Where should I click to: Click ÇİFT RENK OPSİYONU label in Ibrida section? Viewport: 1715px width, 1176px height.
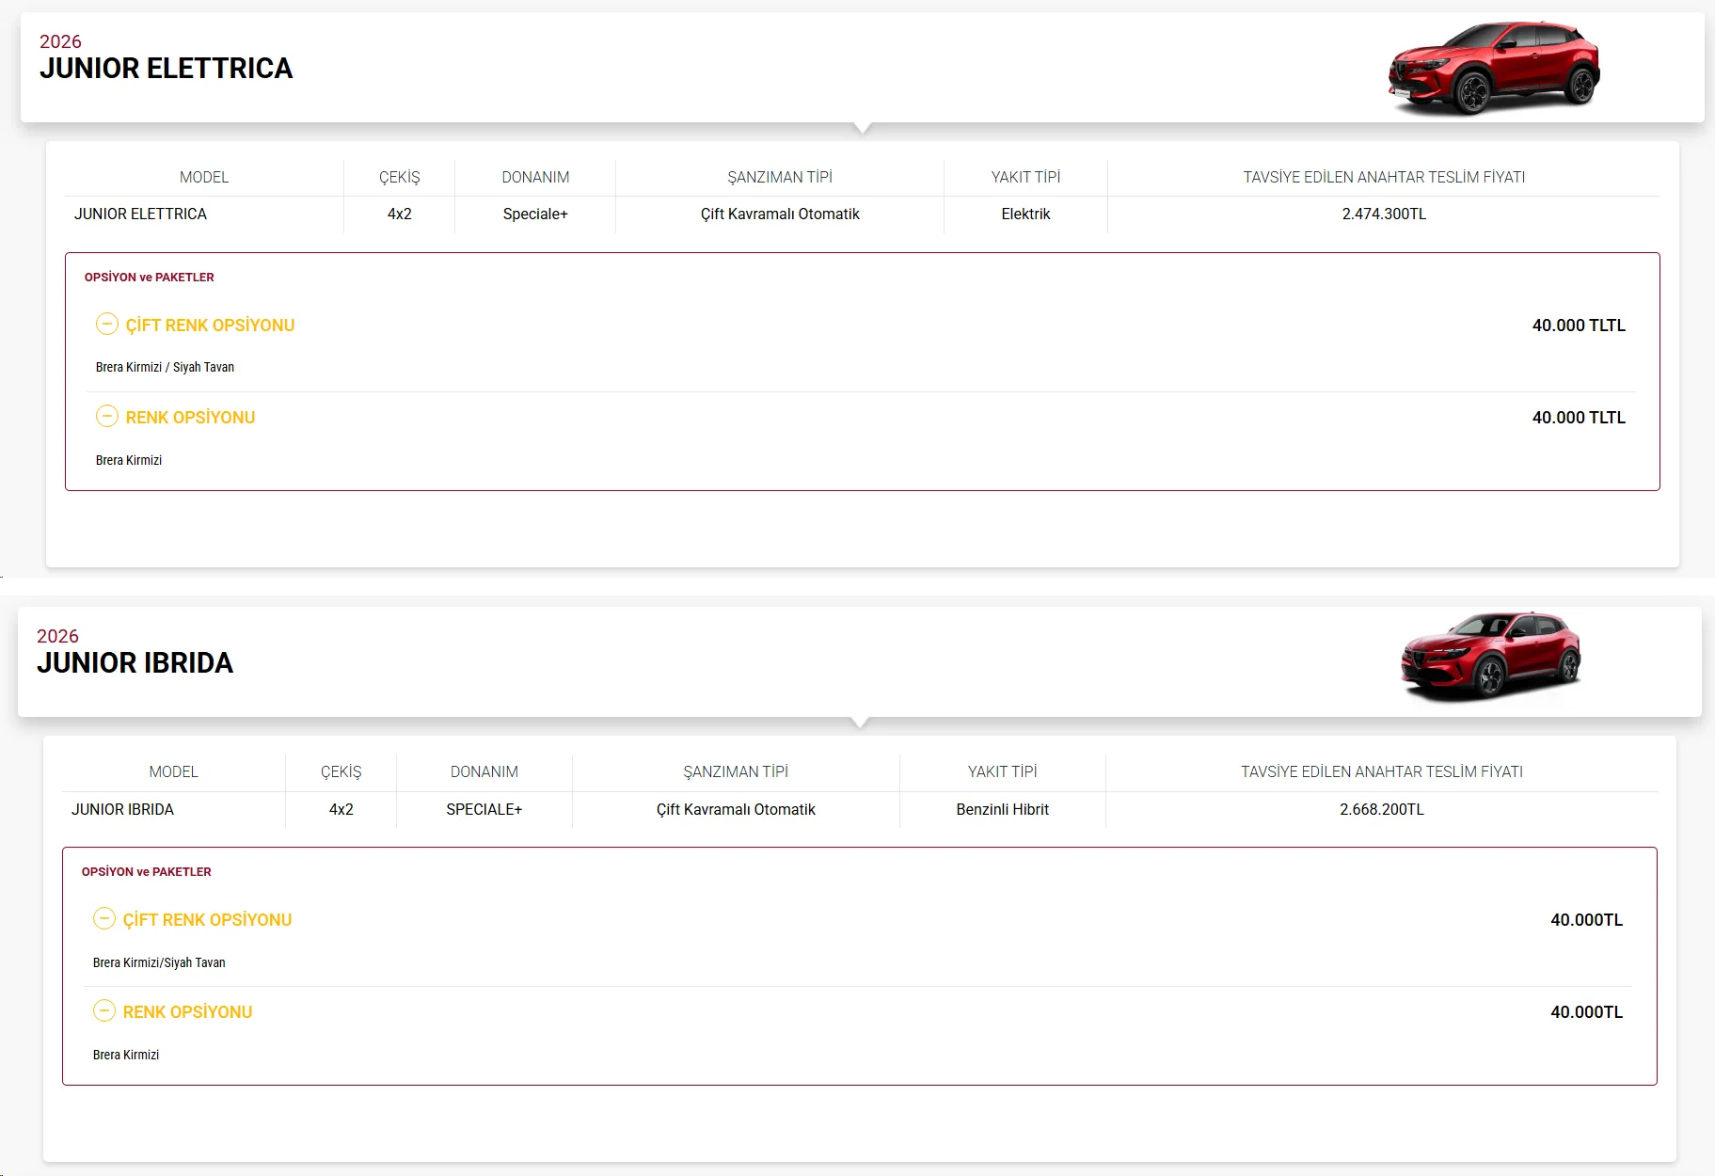(207, 920)
